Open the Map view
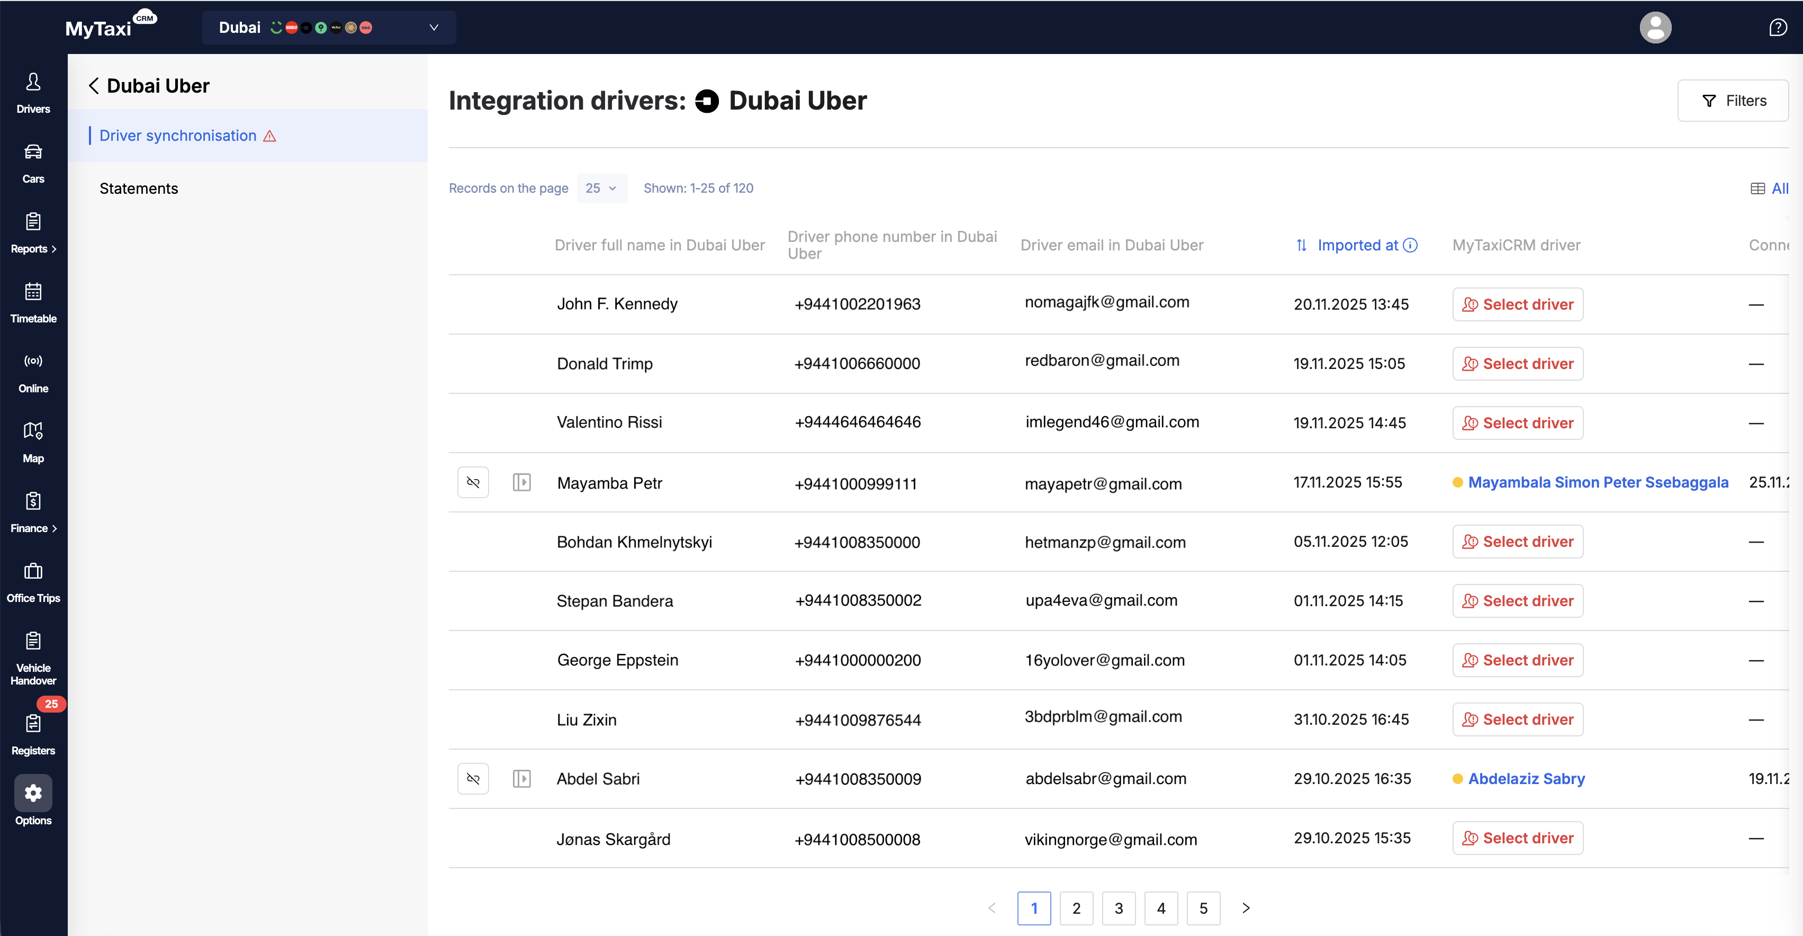 (33, 443)
